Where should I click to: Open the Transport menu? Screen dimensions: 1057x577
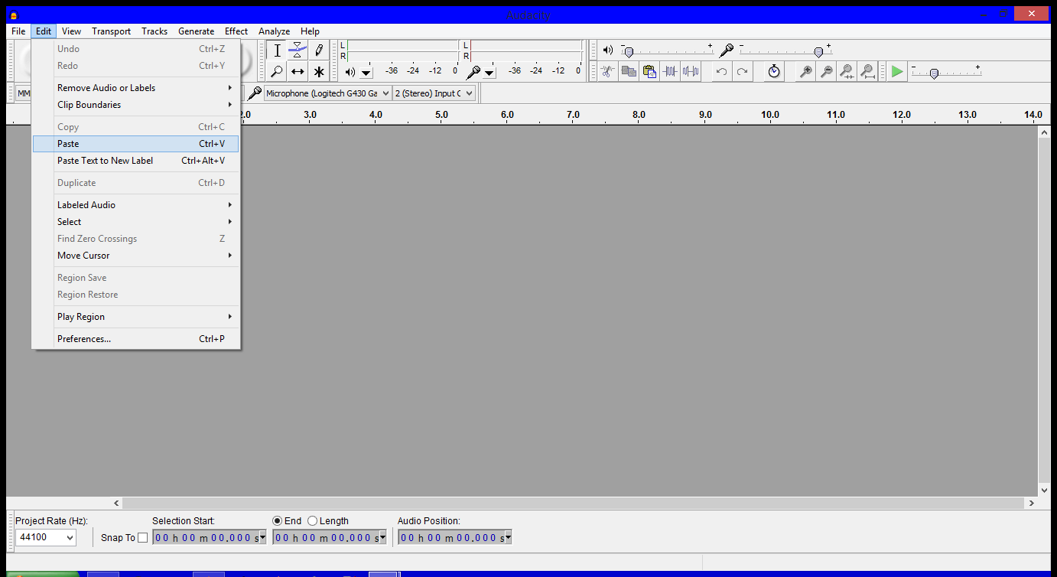tap(112, 31)
